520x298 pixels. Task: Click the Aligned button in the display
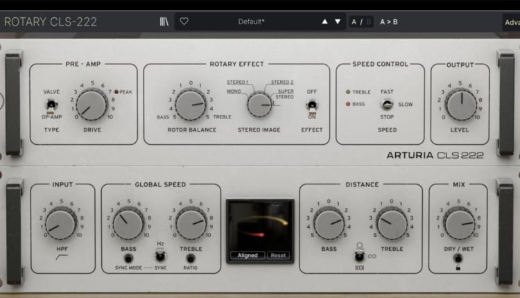click(248, 255)
